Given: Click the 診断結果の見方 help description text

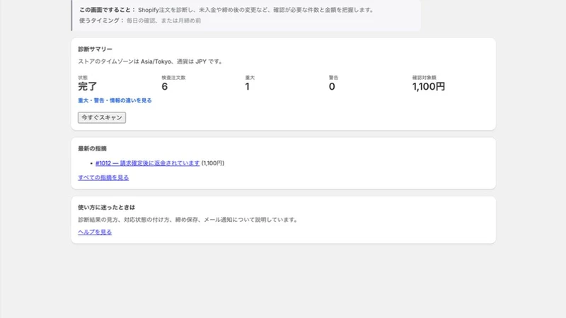Looking at the screenshot, I should tap(187, 220).
